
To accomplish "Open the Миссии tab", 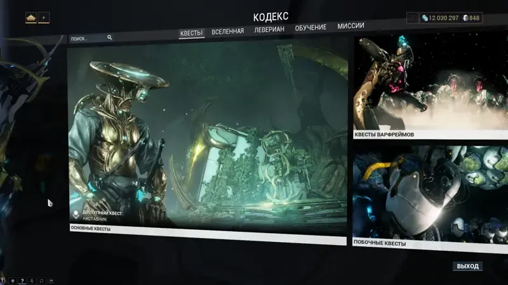I will [x=351, y=26].
